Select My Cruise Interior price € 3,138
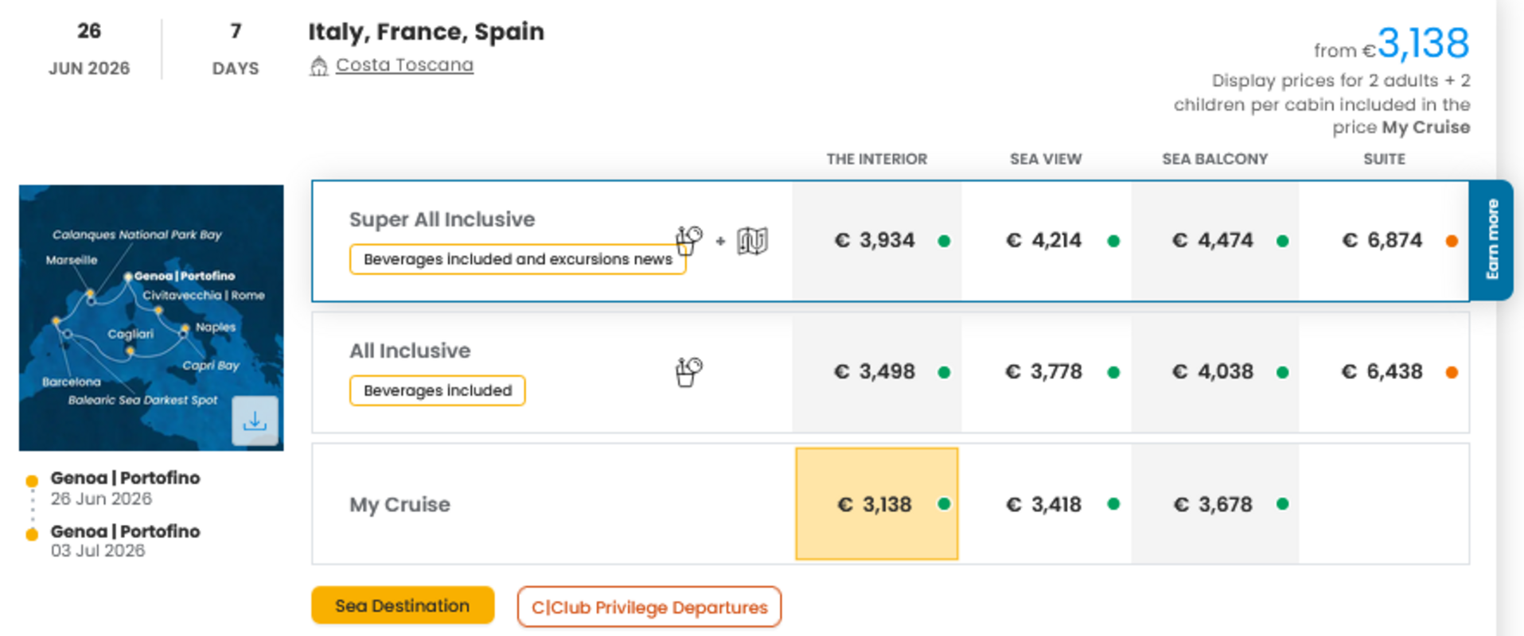The width and height of the screenshot is (1524, 636). 875,504
